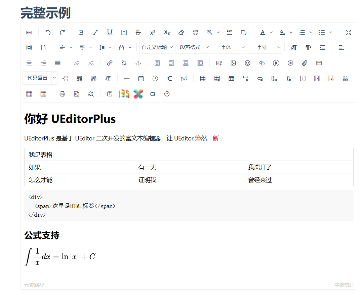The height and width of the screenshot is (295, 363).
Task: Insert the current date with calendar icon
Action: click(141, 79)
